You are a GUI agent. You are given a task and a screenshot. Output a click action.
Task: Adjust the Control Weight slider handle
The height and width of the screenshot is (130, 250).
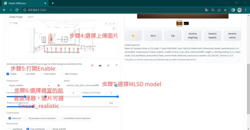25,96
